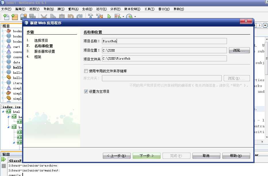Click the Cut scissors toolbar icon
The width and height of the screenshot is (268, 176).
point(44,16)
